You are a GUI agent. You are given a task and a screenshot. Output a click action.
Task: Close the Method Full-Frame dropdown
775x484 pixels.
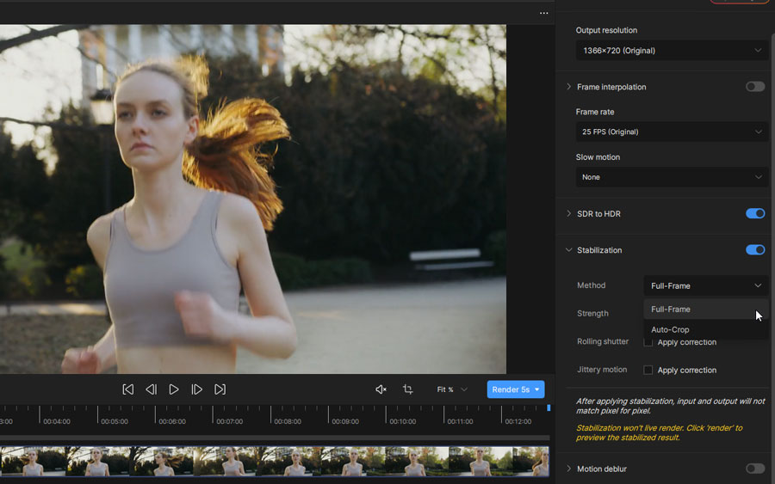point(706,285)
